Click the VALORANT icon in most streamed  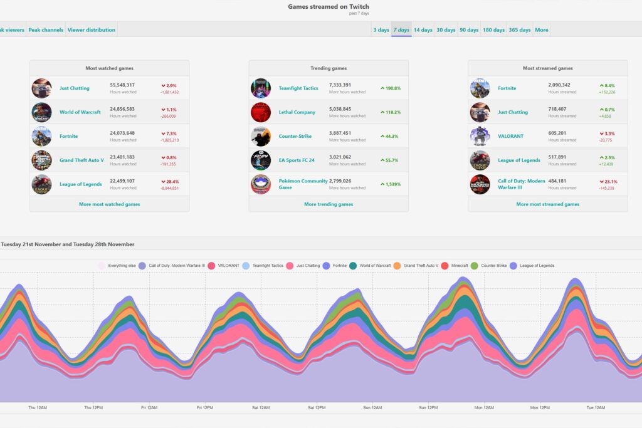[x=480, y=136]
